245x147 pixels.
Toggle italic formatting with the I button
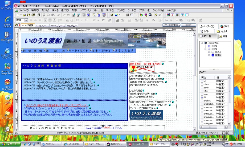coord(82,20)
